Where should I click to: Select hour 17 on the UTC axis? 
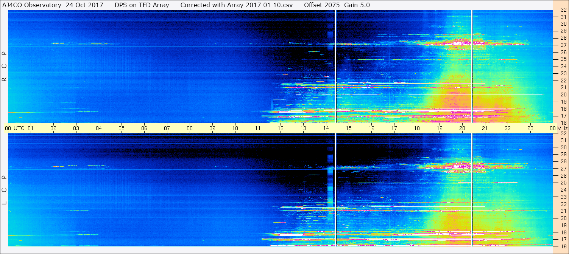point(394,128)
